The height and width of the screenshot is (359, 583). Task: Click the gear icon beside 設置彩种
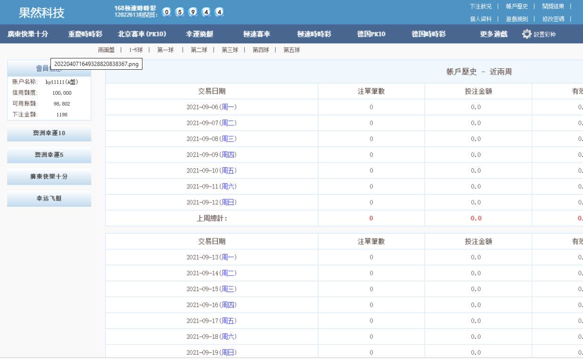[527, 34]
